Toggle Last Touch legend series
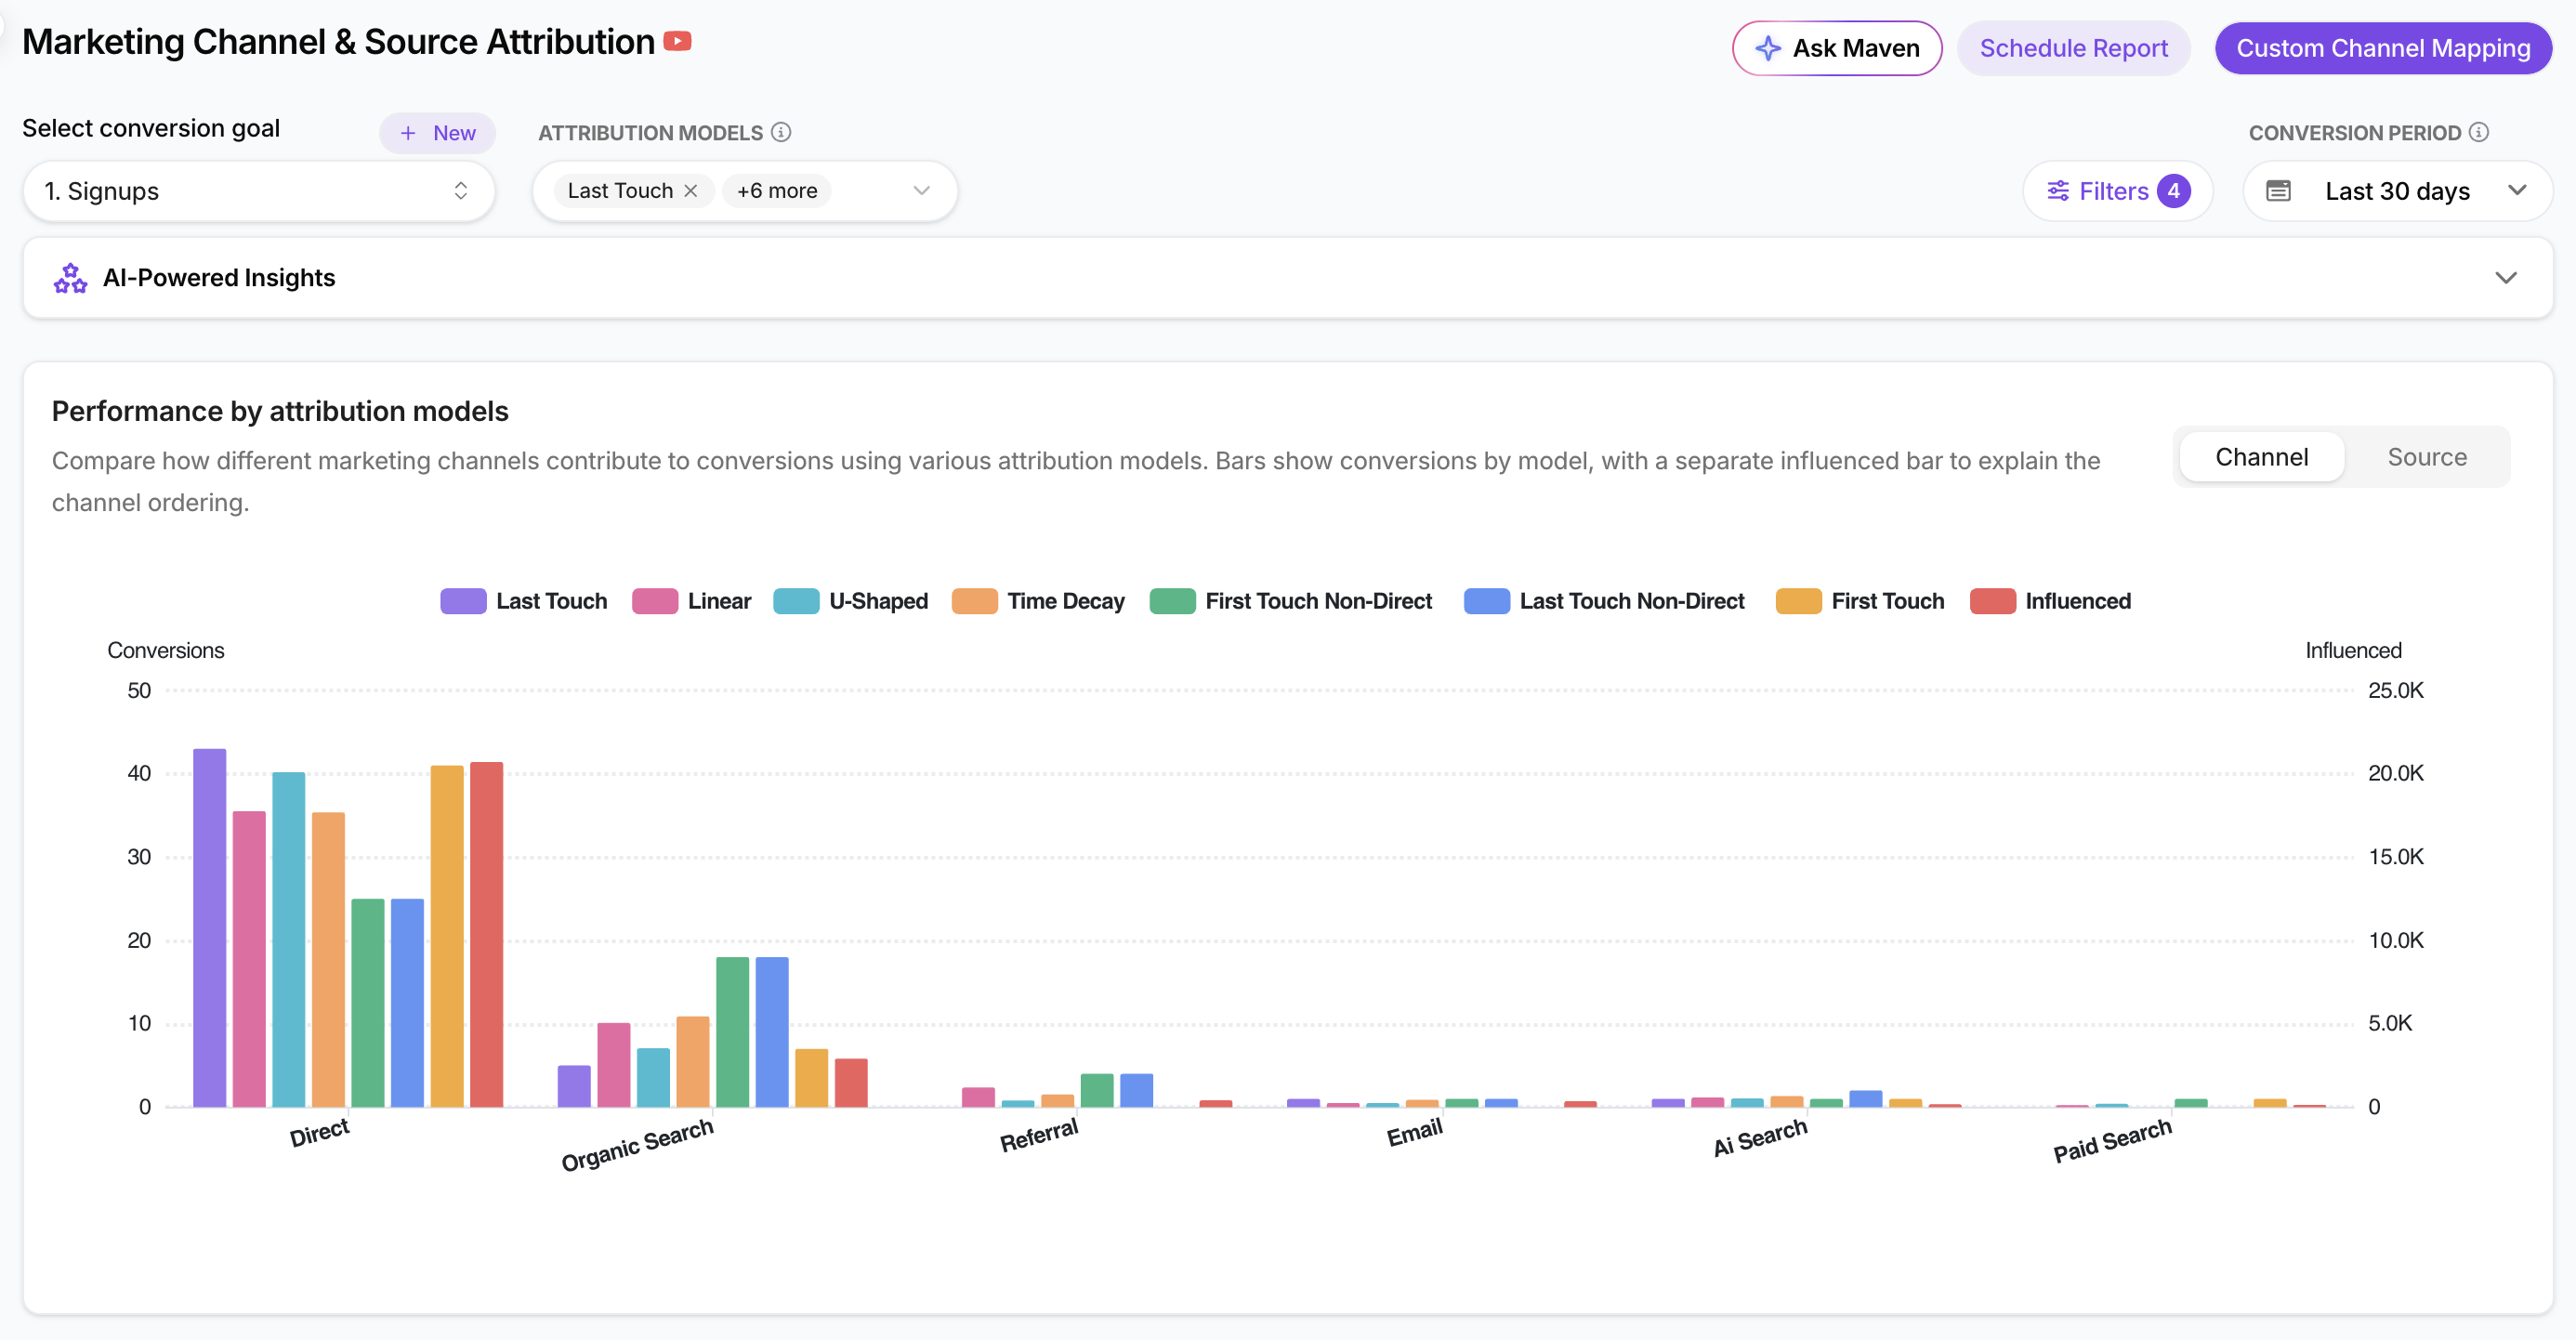Image resolution: width=2576 pixels, height=1340 pixels. click(x=524, y=601)
